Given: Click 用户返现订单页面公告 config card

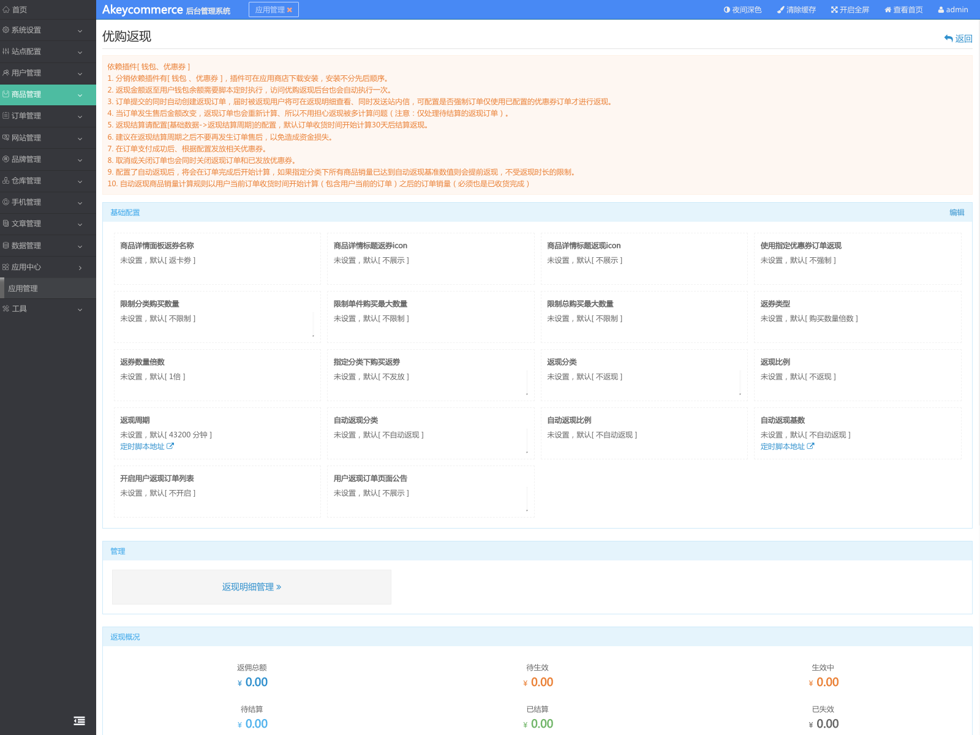Looking at the screenshot, I should 431,491.
